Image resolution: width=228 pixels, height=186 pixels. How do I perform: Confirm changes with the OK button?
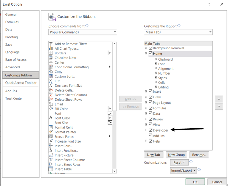pos(195,182)
